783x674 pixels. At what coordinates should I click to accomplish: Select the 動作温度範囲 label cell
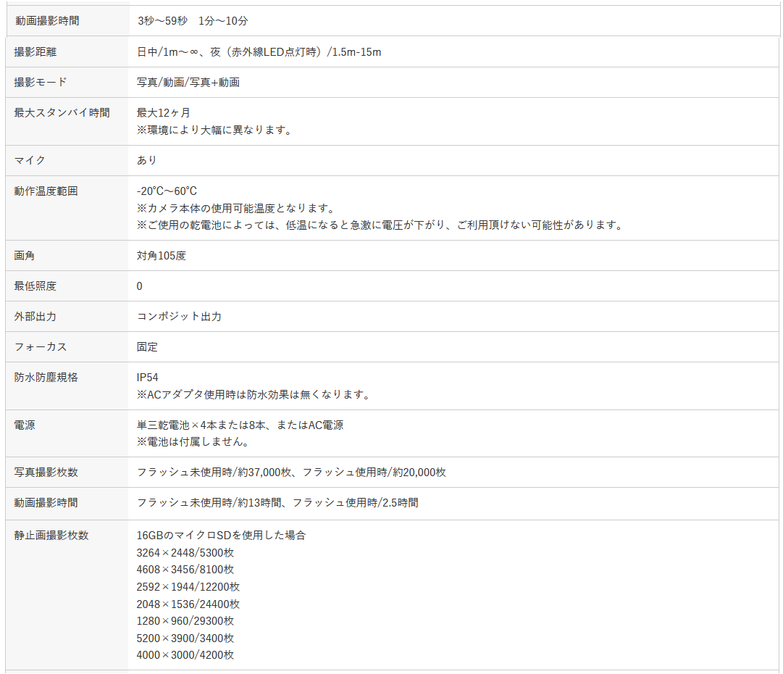[x=46, y=191]
